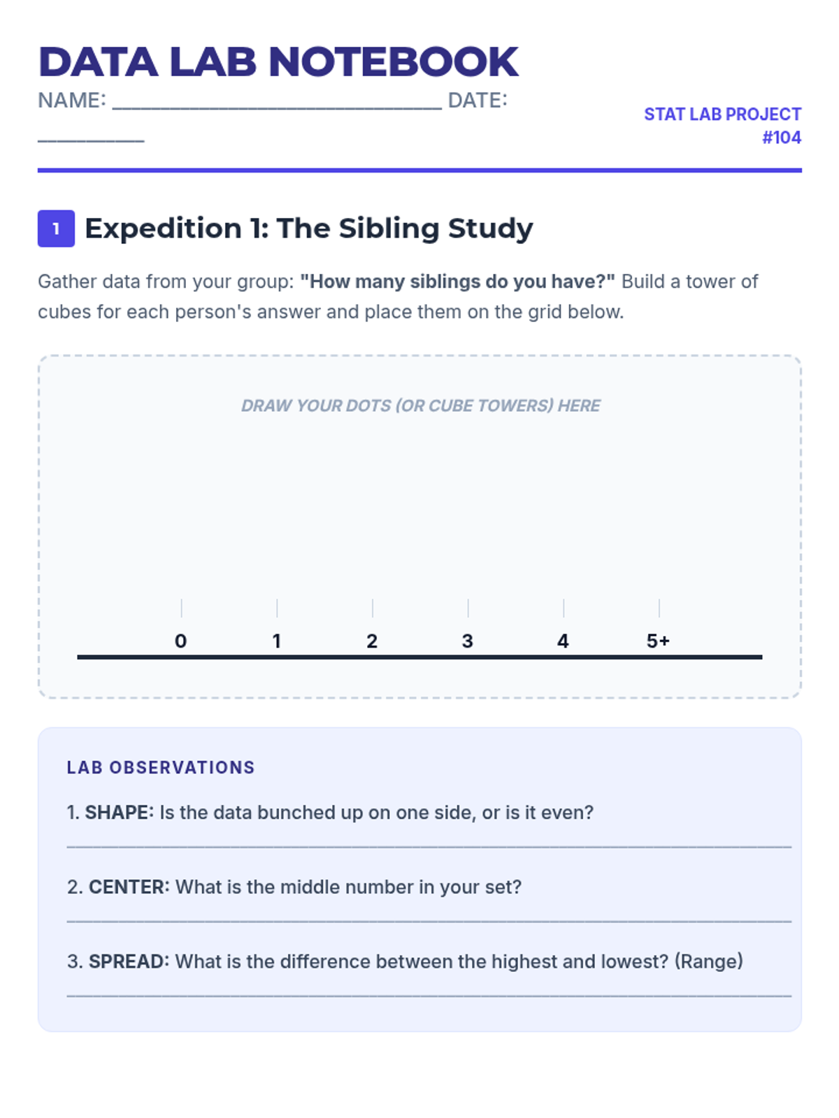The width and height of the screenshot is (839, 1118).
Task: Click the 5+ axis label
Action: [658, 641]
